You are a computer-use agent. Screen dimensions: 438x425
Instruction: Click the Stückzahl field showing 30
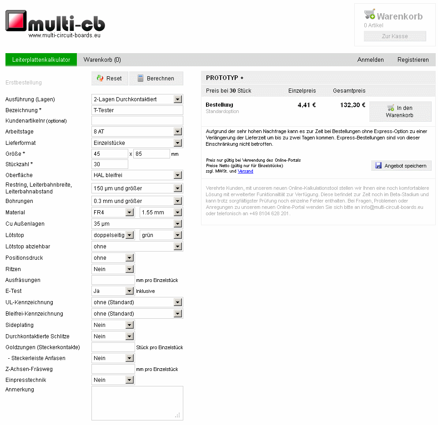[110, 164]
